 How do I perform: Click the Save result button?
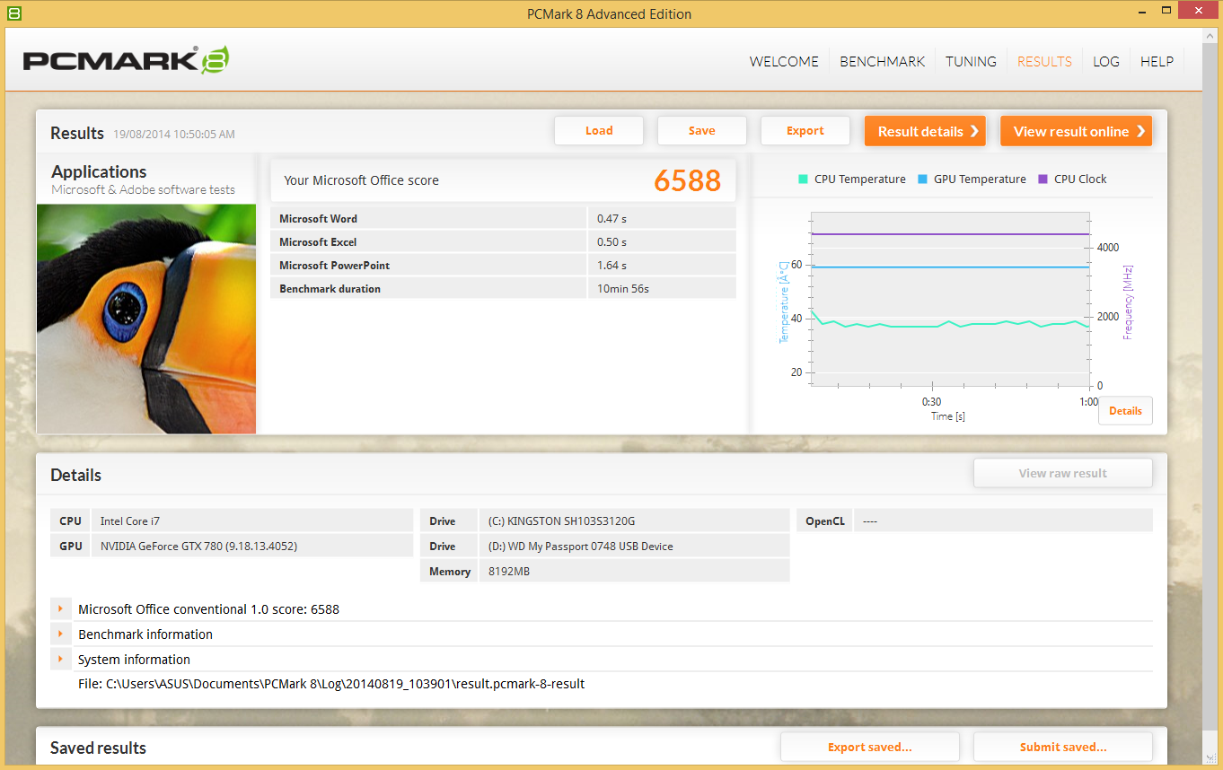click(x=702, y=131)
